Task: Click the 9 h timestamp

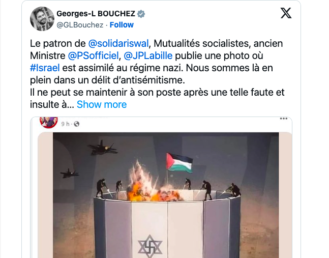Action: pos(65,124)
